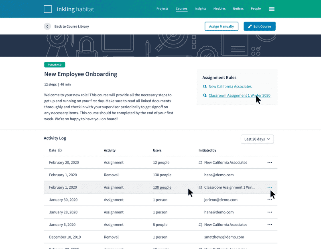Go to Projects in the navigation
This screenshot has height=249, width=321.
coord(163,8)
